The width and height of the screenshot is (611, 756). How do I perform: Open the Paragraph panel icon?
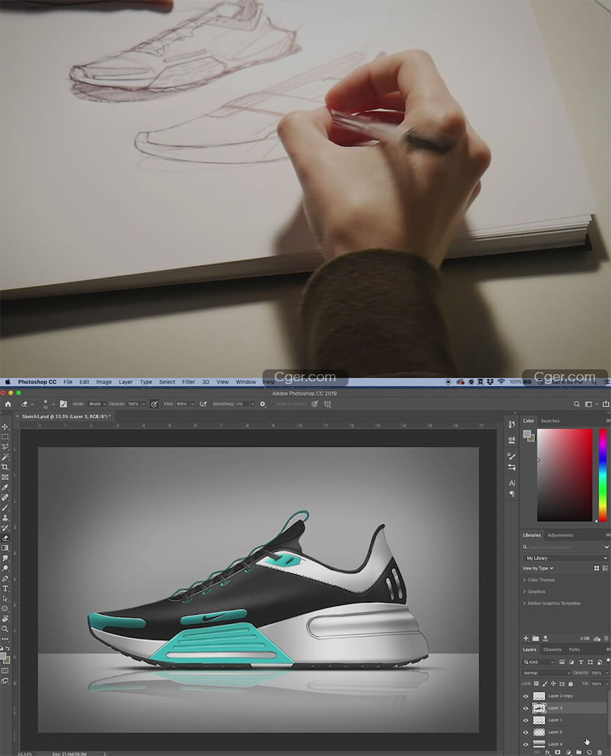pyautogui.click(x=512, y=494)
